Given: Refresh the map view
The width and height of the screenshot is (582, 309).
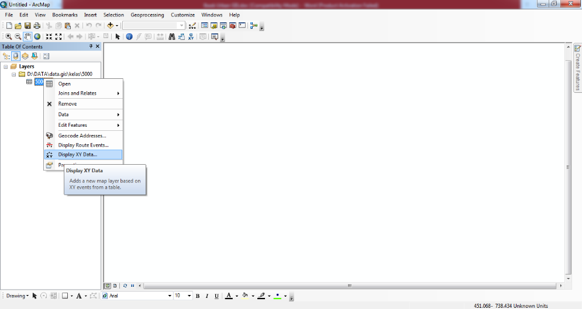Looking at the screenshot, I should pos(125,286).
